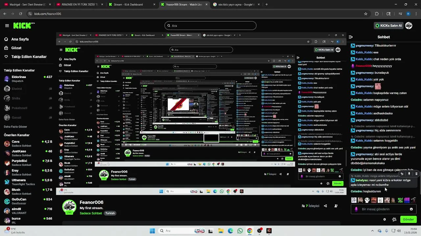The height and width of the screenshot is (236, 421).
Task: Open recommended channel PurpleBixi
Action: pyautogui.click(x=28, y=163)
